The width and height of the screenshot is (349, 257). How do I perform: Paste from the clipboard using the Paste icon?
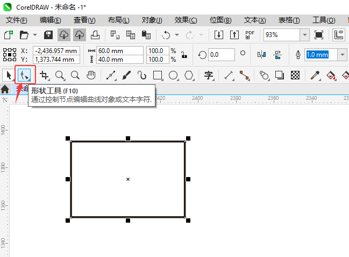click(x=146, y=35)
